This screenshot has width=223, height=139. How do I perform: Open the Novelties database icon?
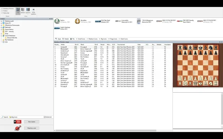coord(77,21)
